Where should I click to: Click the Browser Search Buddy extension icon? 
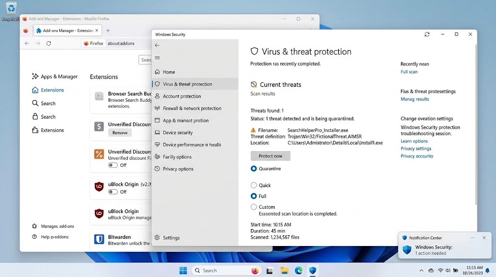click(99, 96)
